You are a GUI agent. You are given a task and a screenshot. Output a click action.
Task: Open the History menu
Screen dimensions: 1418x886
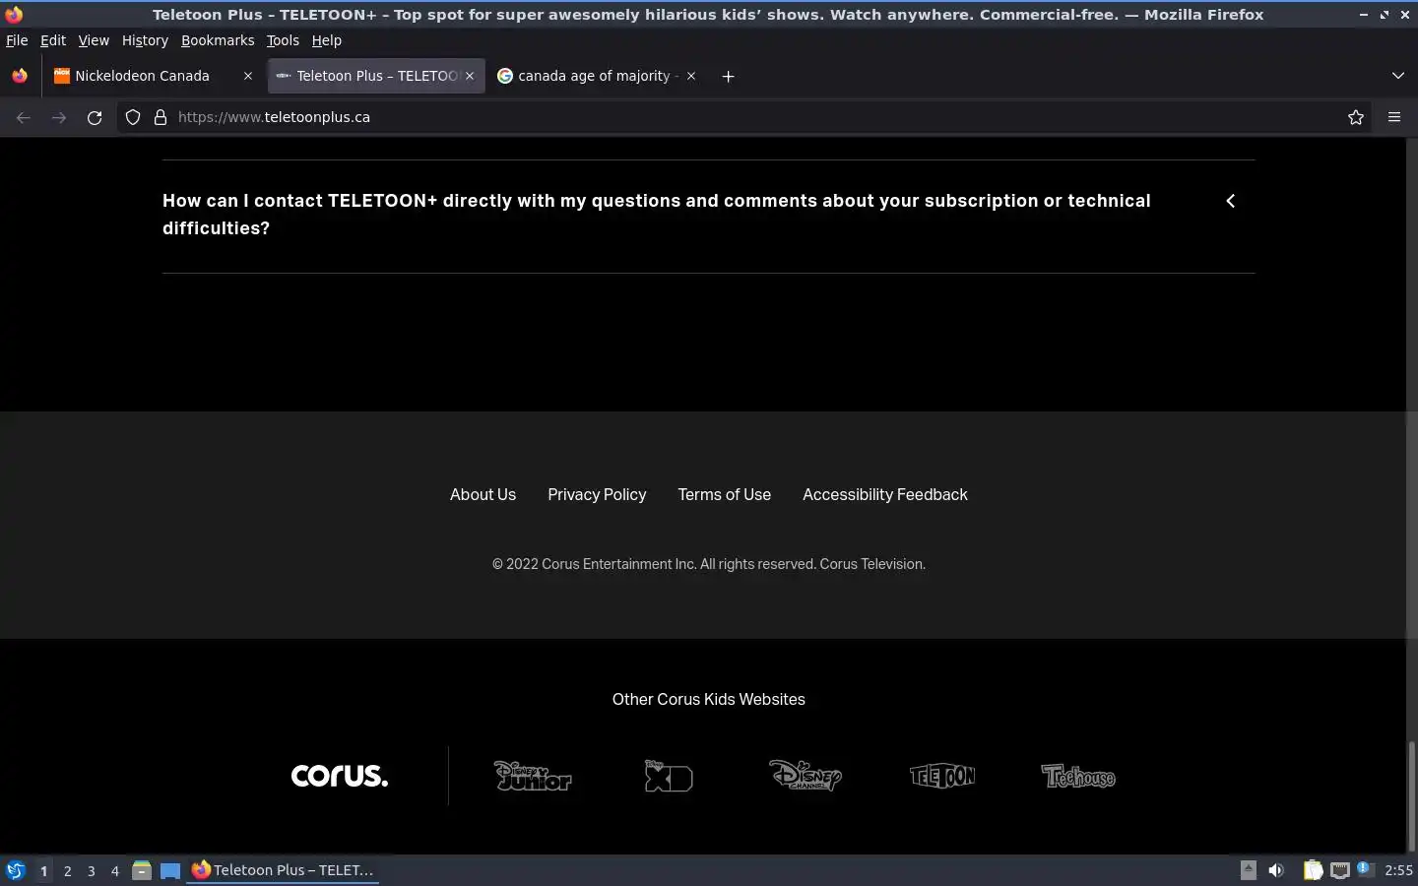(145, 40)
